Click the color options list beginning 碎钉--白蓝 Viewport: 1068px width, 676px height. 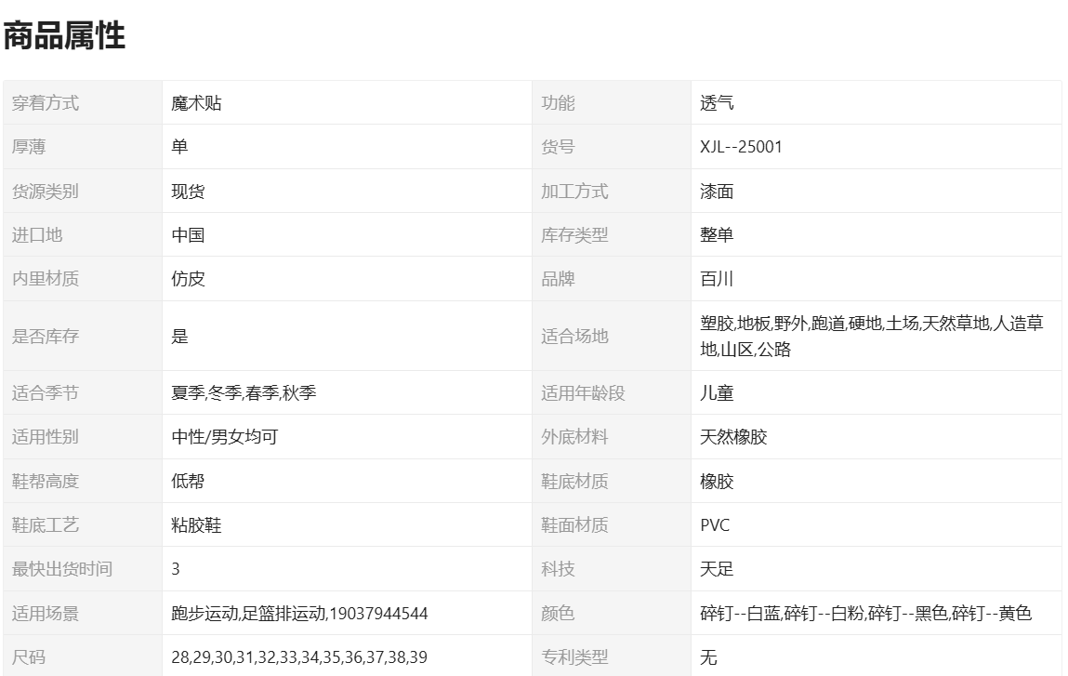865,614
